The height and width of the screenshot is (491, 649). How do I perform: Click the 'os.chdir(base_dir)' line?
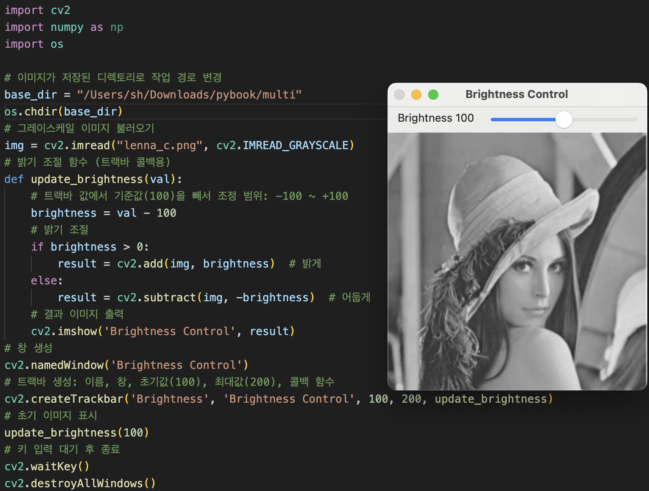pyautogui.click(x=63, y=112)
